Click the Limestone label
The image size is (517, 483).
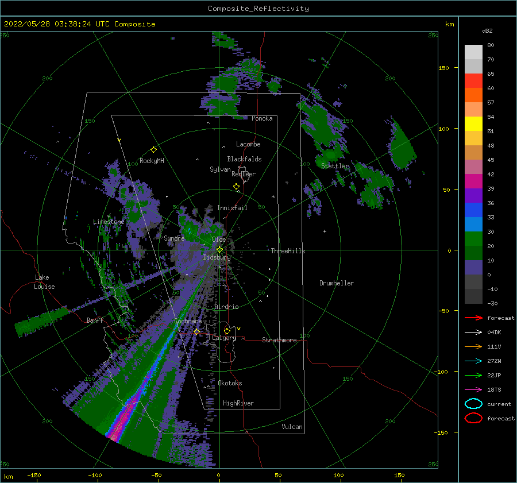109,222
